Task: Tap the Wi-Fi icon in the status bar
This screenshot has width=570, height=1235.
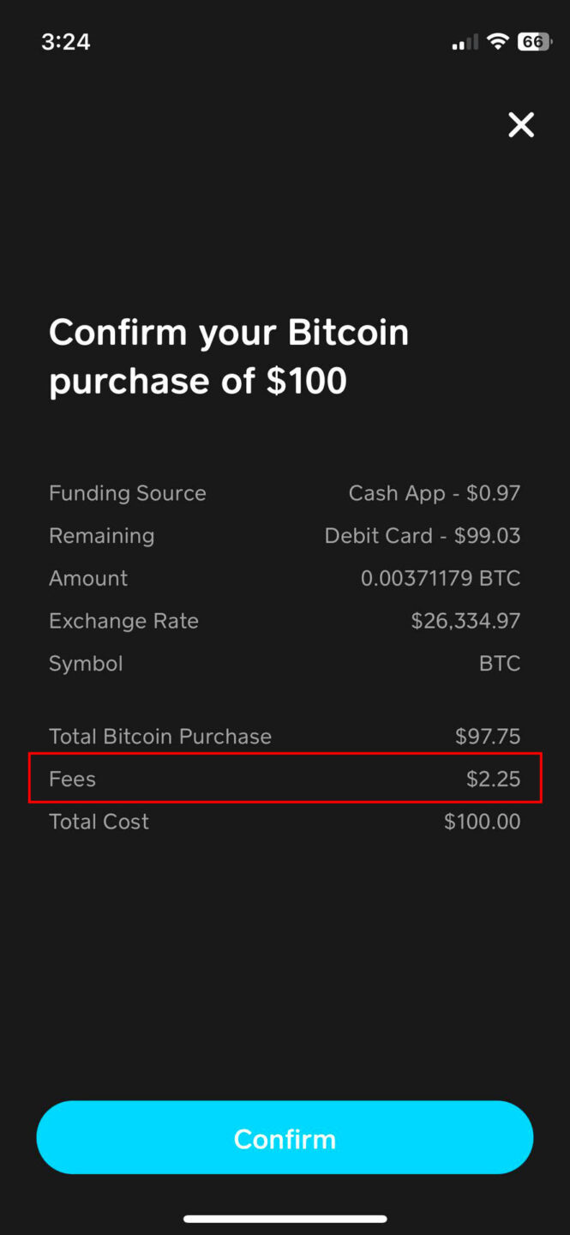Action: 497,41
